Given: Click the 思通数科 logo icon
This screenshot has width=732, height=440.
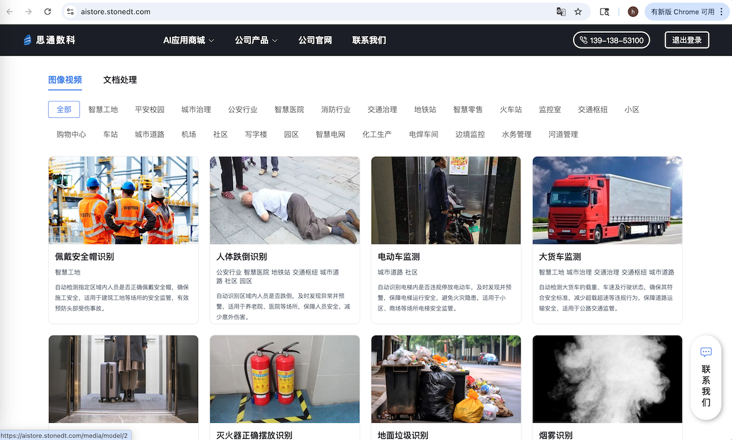Looking at the screenshot, I should click(x=27, y=40).
